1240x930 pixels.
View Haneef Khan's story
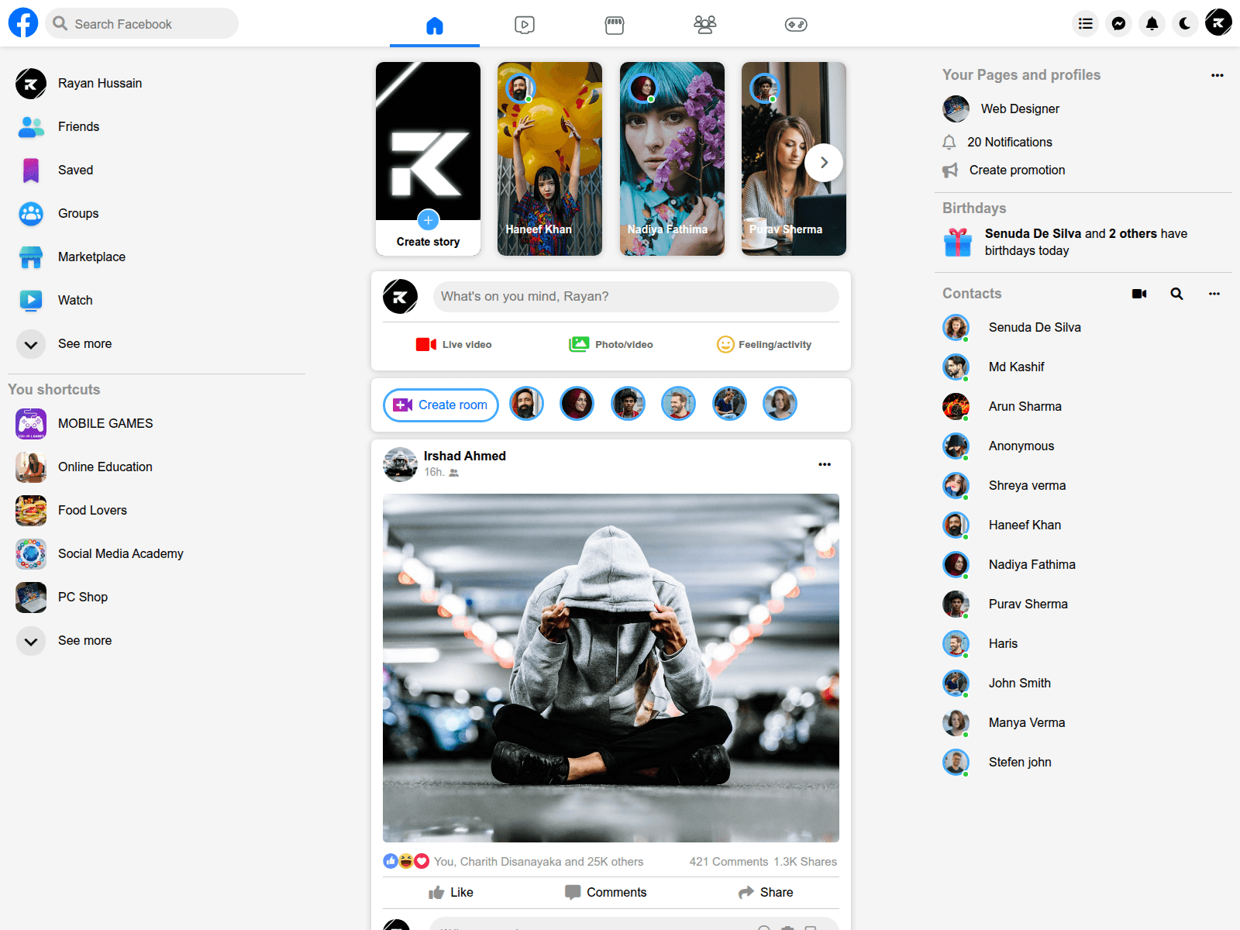click(x=549, y=159)
